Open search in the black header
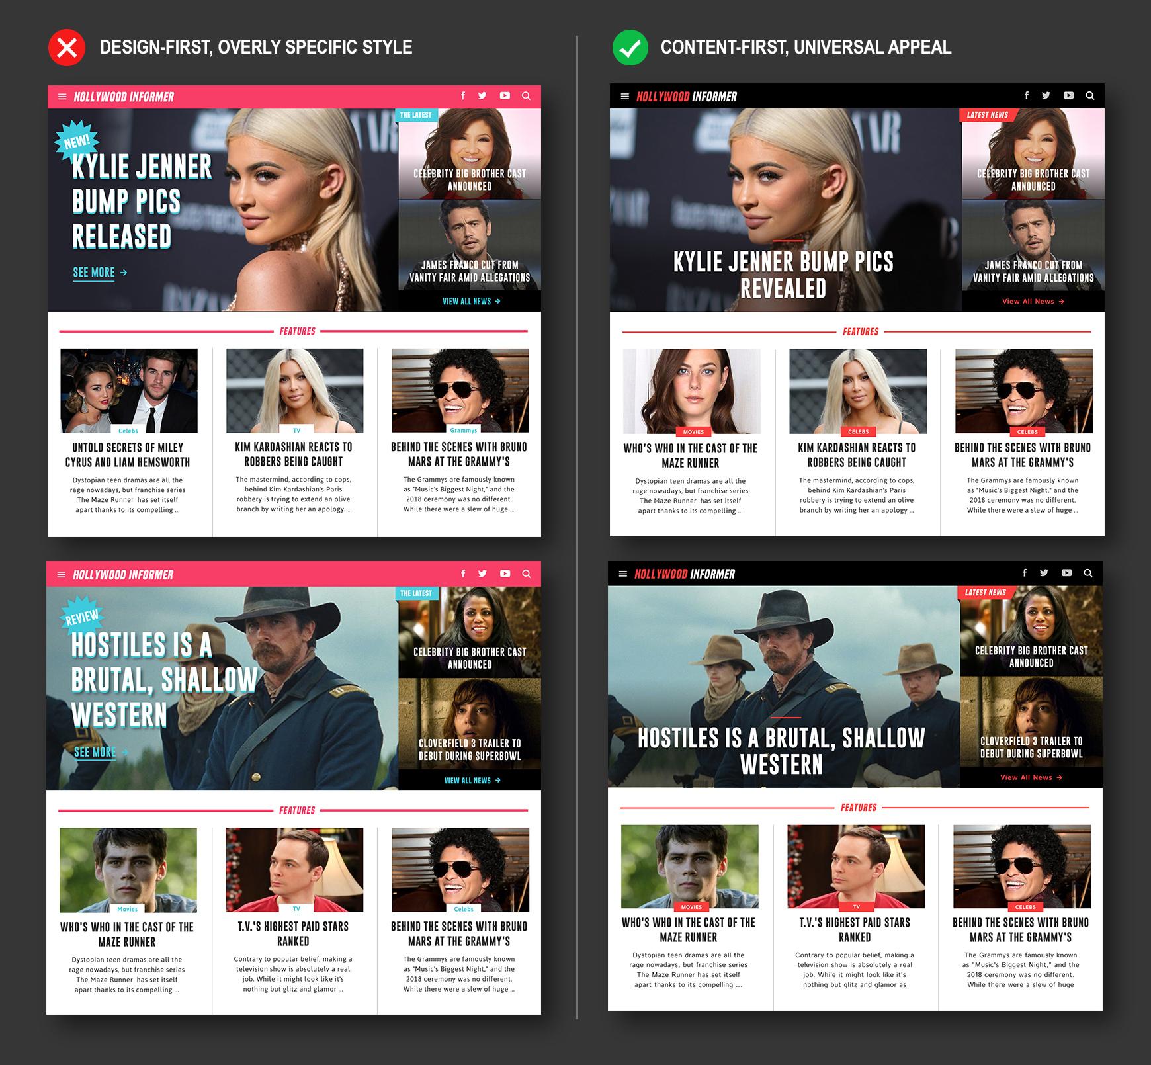Viewport: 1151px width, 1065px height. click(x=1089, y=95)
